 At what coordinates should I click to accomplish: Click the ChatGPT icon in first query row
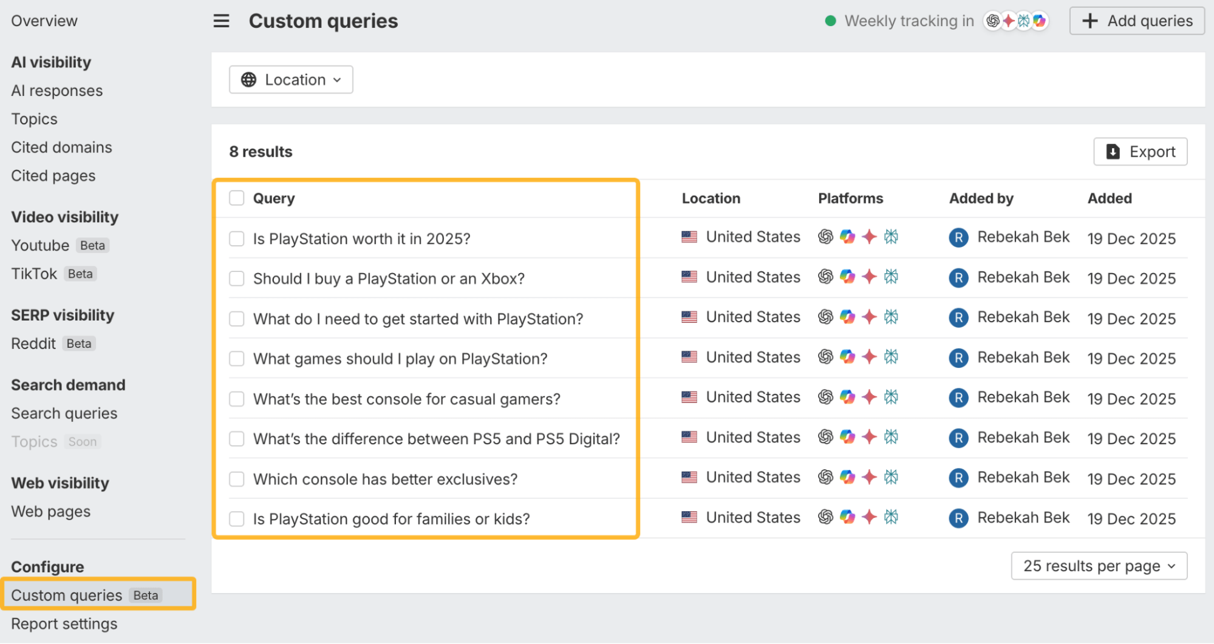825,237
